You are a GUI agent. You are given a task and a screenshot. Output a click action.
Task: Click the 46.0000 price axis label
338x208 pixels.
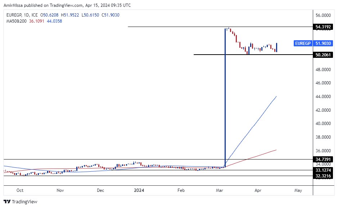point(323,83)
